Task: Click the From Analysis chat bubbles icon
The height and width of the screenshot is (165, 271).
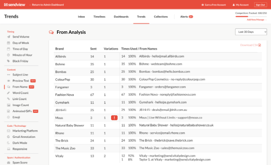Action: click(x=51, y=32)
